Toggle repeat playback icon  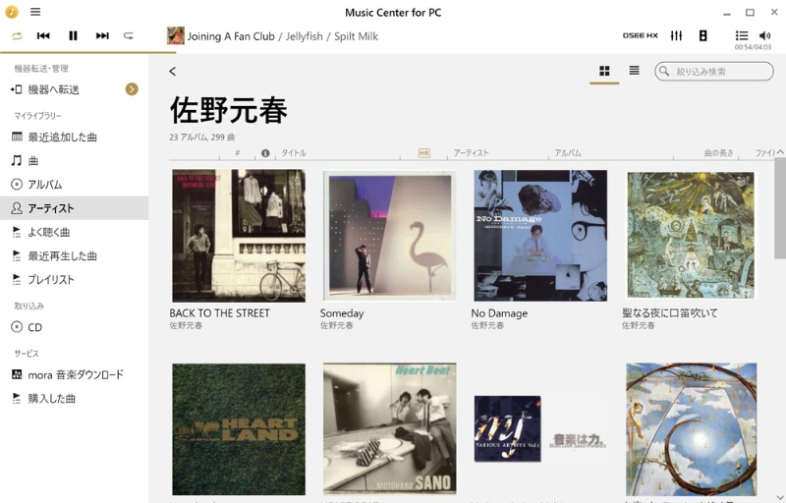(x=129, y=35)
